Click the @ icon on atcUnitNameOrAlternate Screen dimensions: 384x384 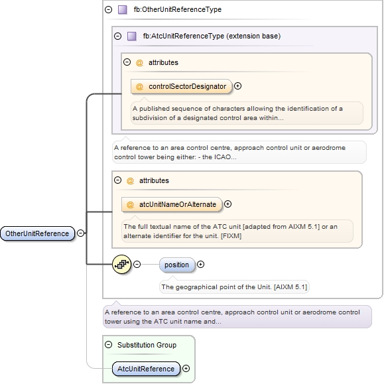click(130, 204)
